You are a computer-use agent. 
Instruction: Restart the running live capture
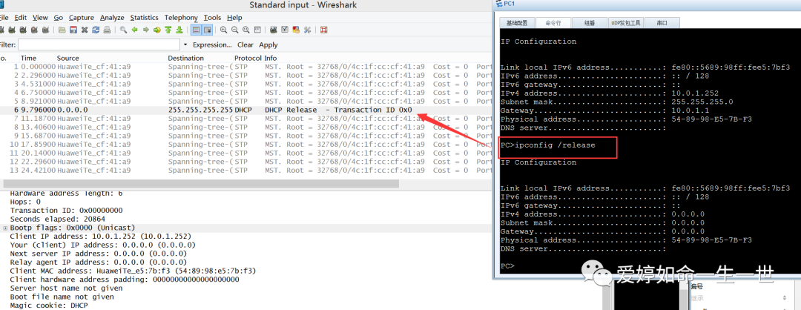pos(45,30)
